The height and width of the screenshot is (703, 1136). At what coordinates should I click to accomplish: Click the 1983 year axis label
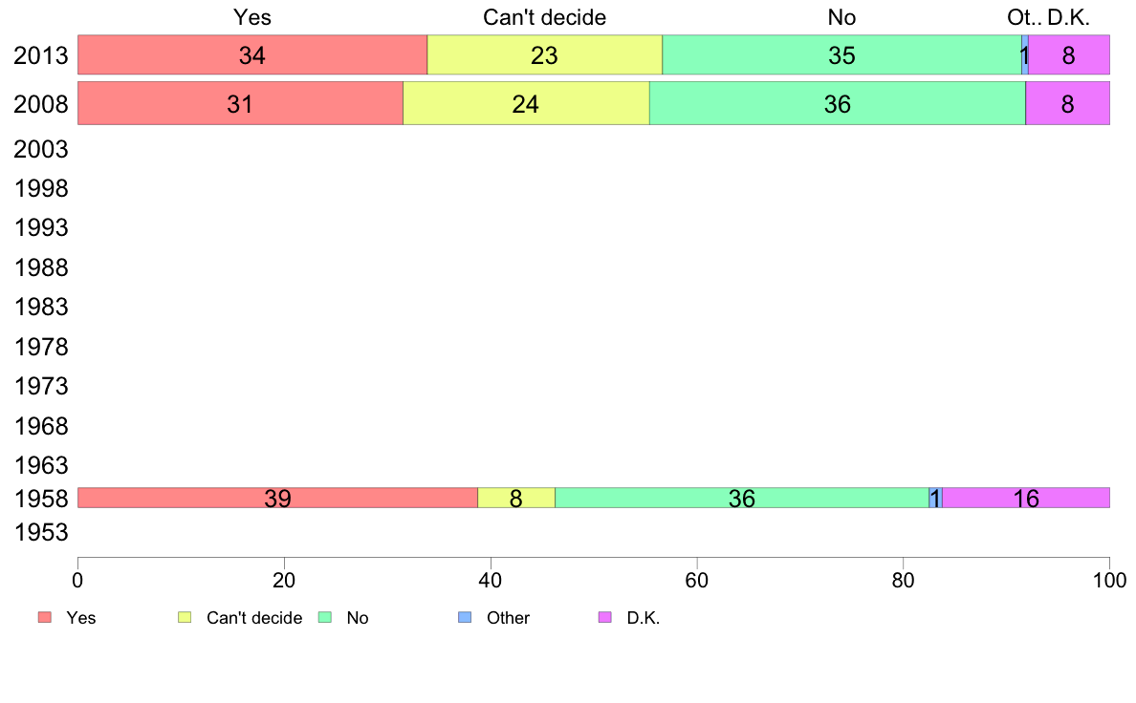(41, 307)
